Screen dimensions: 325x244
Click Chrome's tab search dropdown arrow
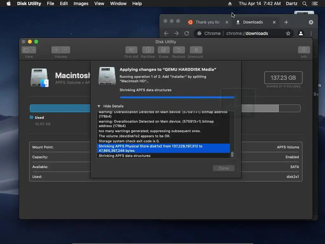click(311, 22)
